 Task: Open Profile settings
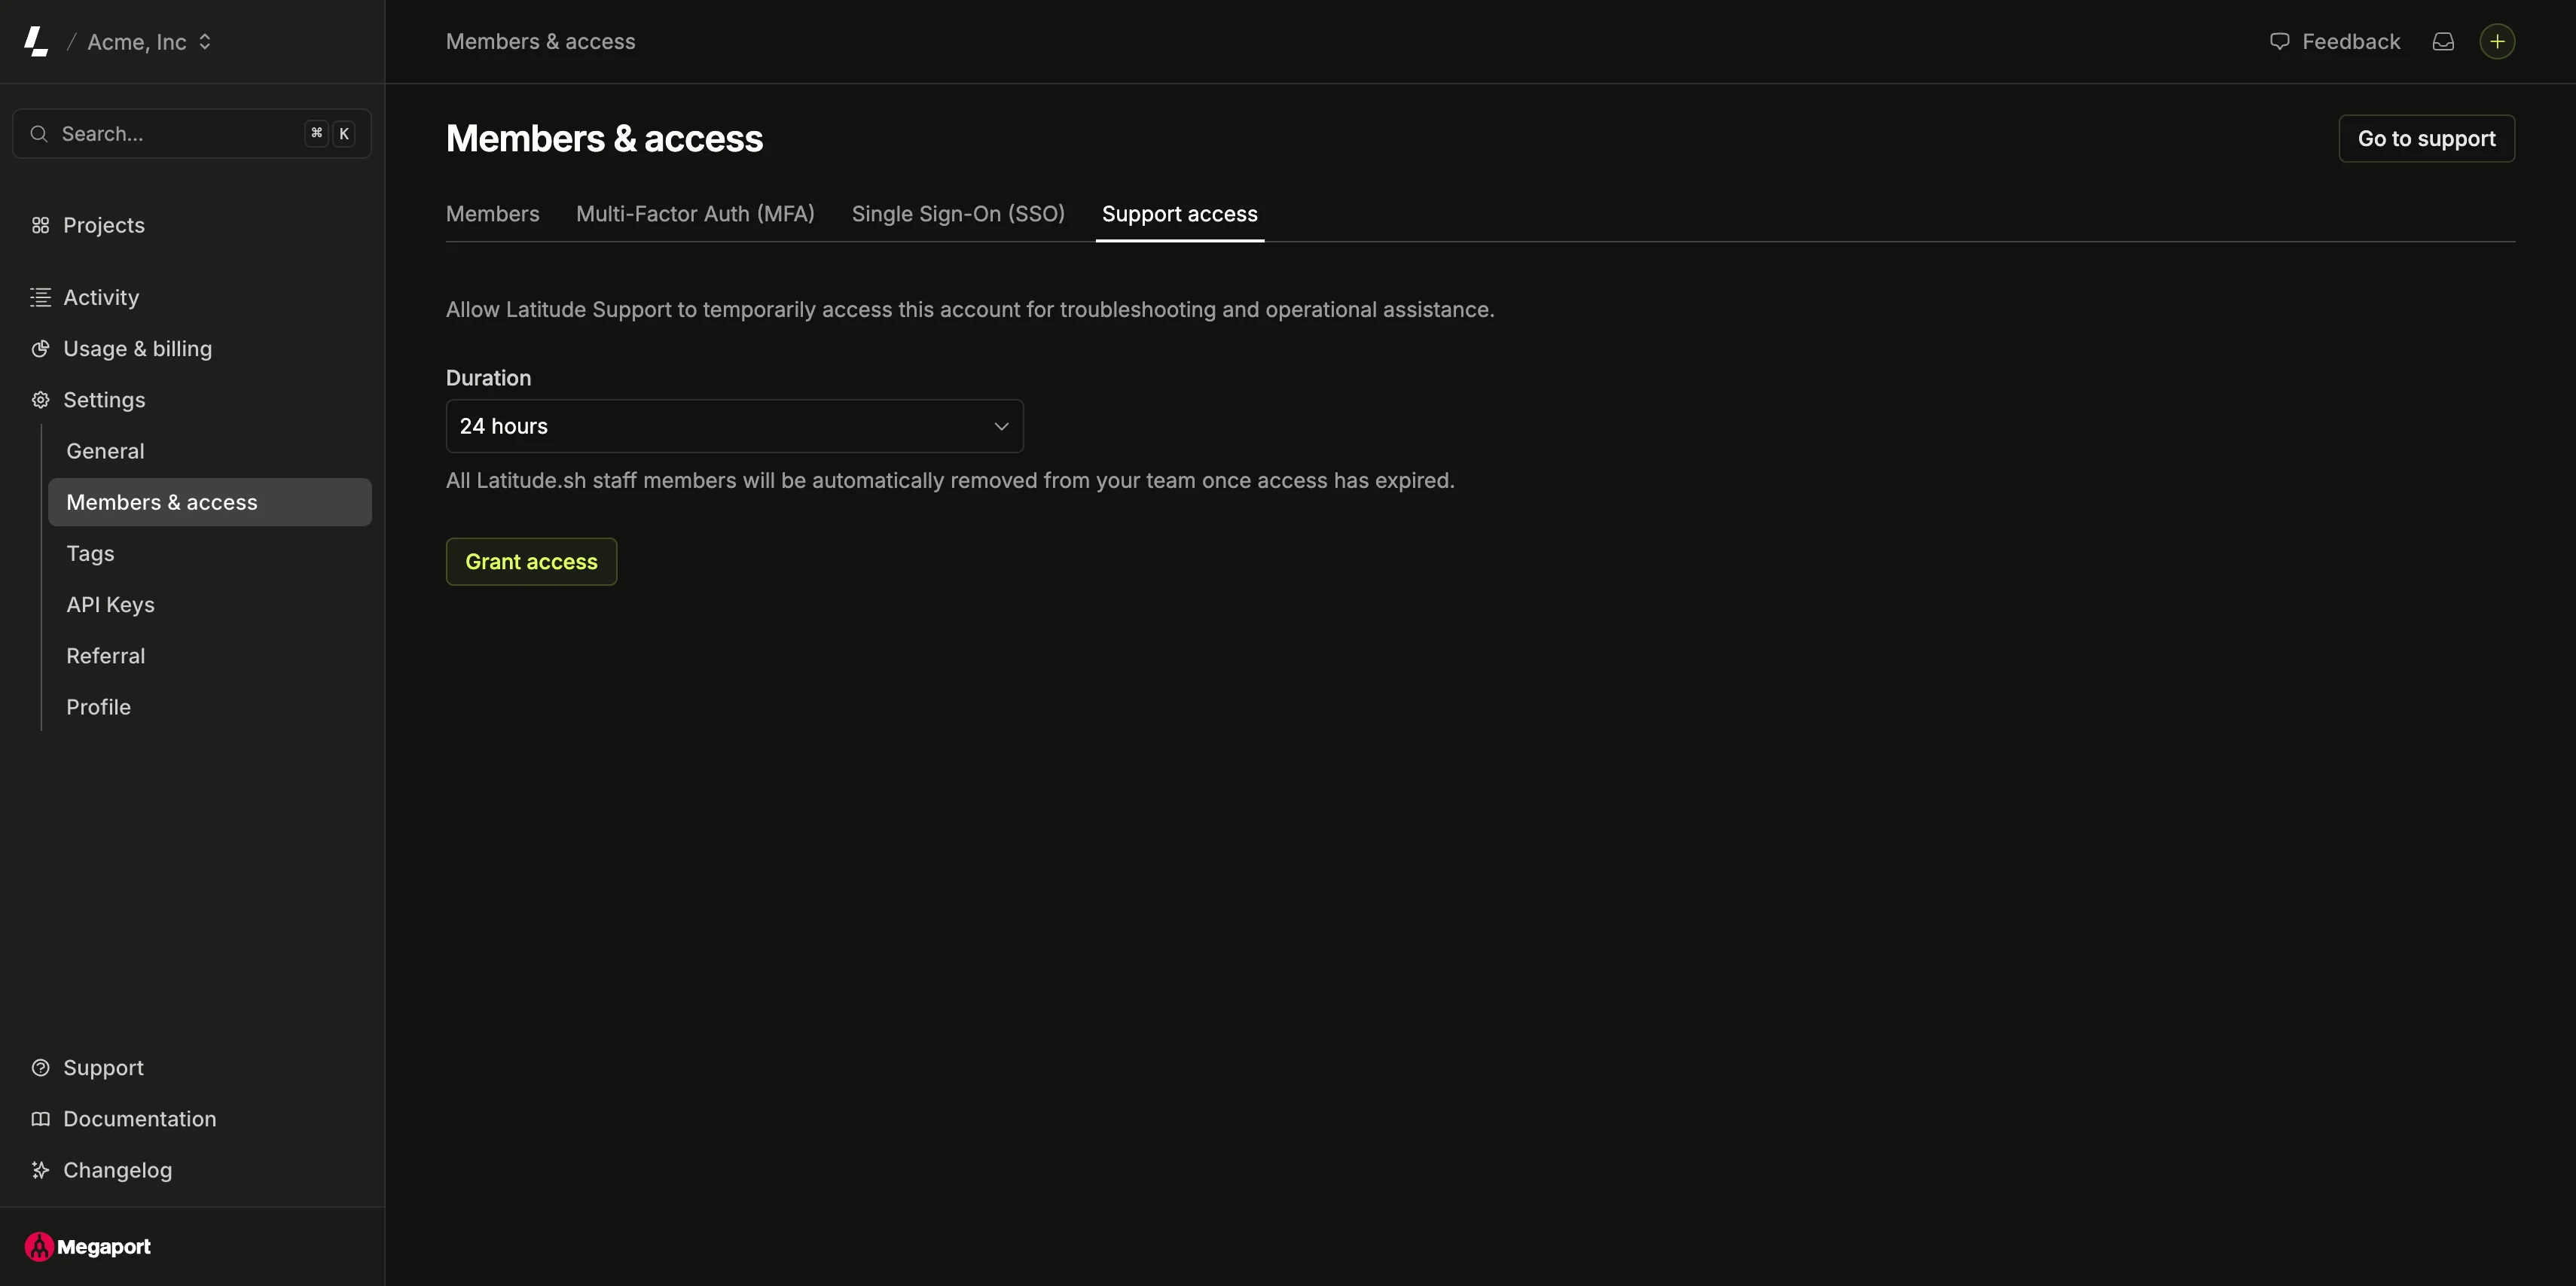(x=98, y=707)
